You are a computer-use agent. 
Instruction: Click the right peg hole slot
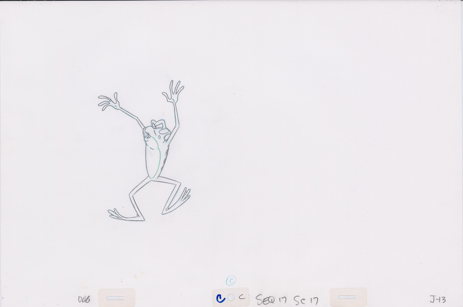(x=347, y=297)
